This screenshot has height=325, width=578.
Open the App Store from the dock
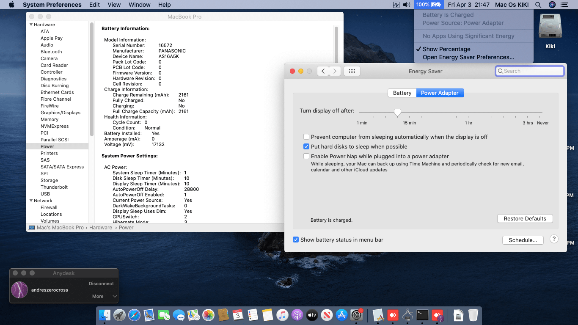pyautogui.click(x=341, y=315)
